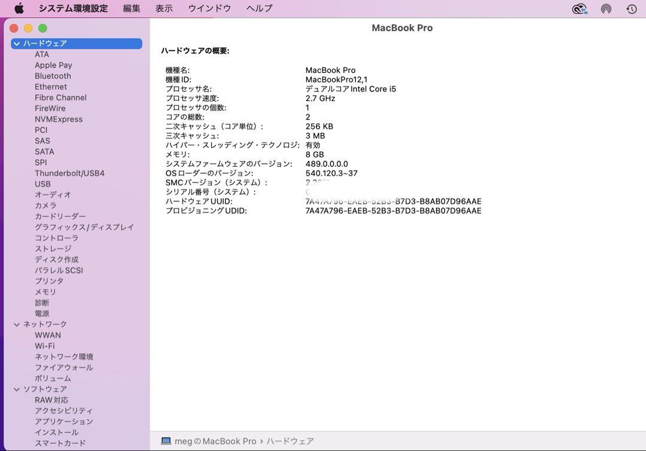
Task: Select USB in the sidebar
Action: (x=42, y=184)
